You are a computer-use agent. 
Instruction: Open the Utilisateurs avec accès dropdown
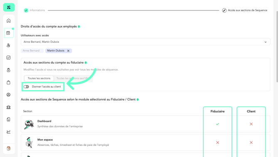pyautogui.click(x=145, y=42)
